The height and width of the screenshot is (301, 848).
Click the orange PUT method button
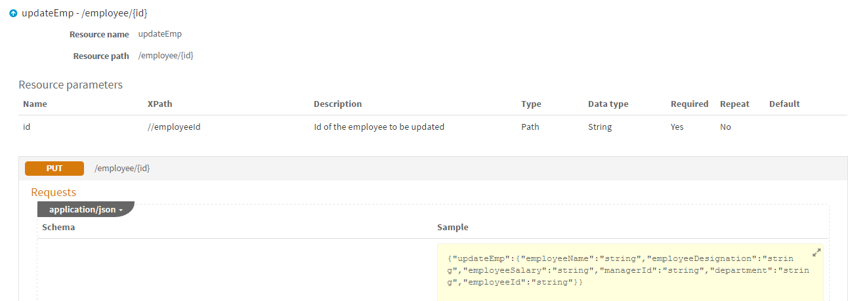point(54,169)
